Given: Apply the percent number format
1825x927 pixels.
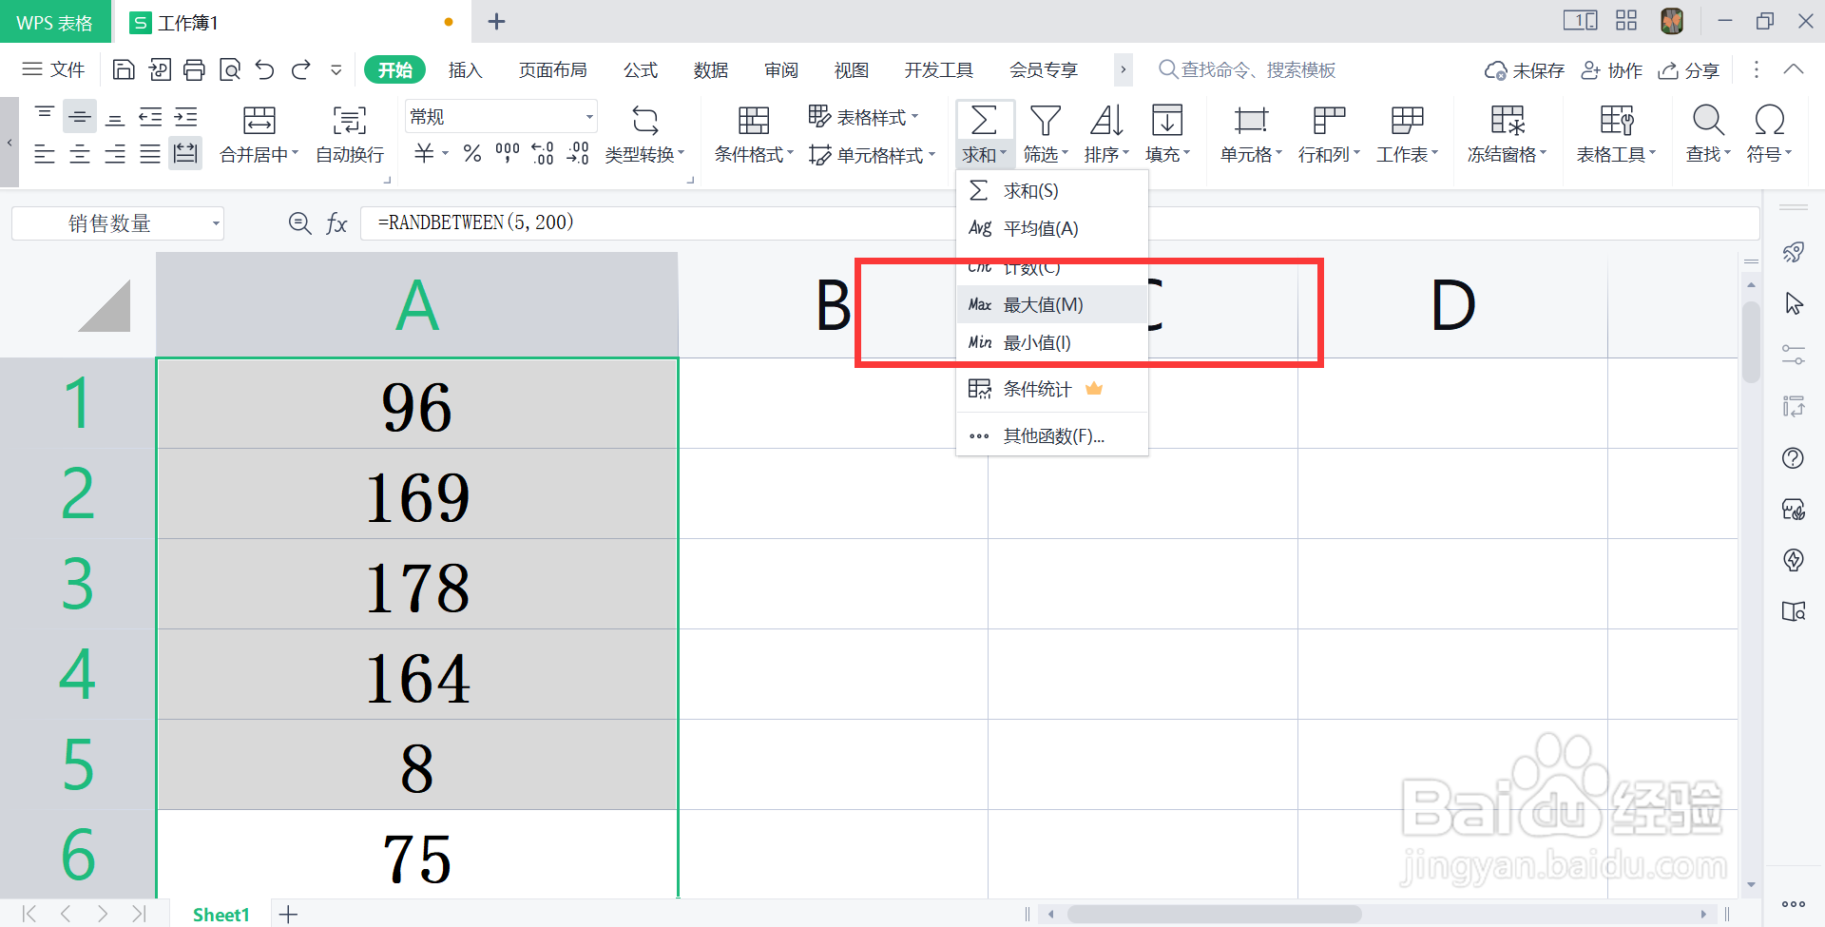Looking at the screenshot, I should click(x=472, y=154).
